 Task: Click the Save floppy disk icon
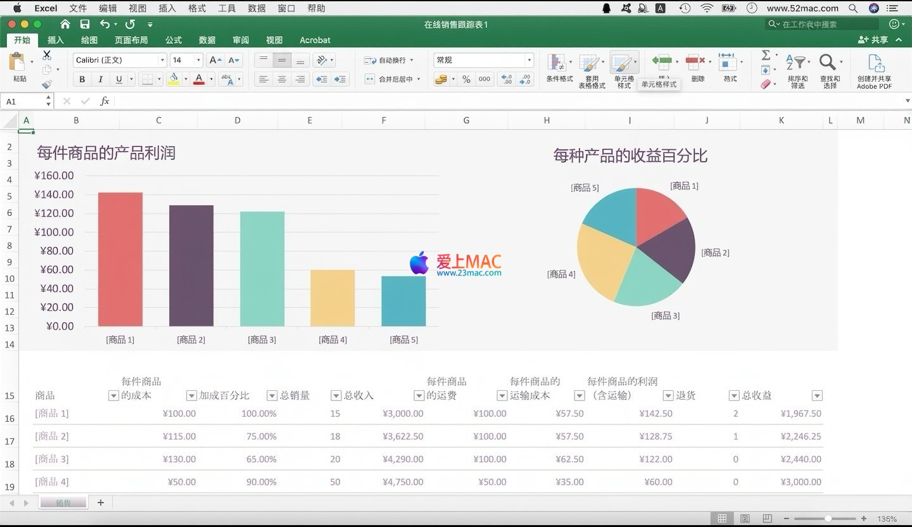[85, 24]
